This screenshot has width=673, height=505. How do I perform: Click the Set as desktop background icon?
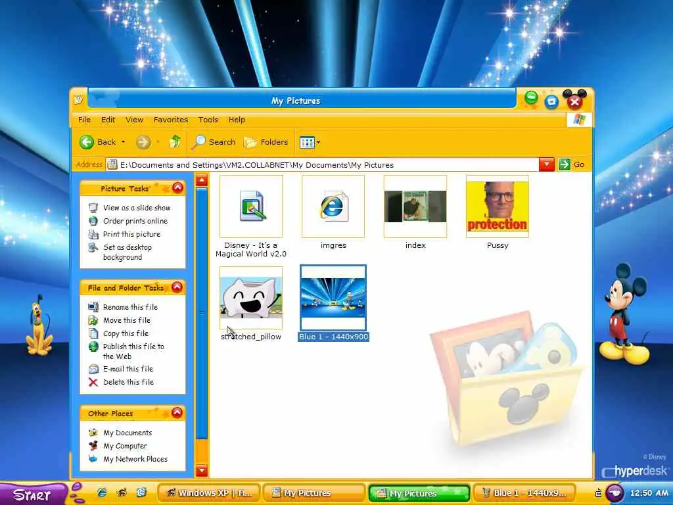pyautogui.click(x=93, y=247)
